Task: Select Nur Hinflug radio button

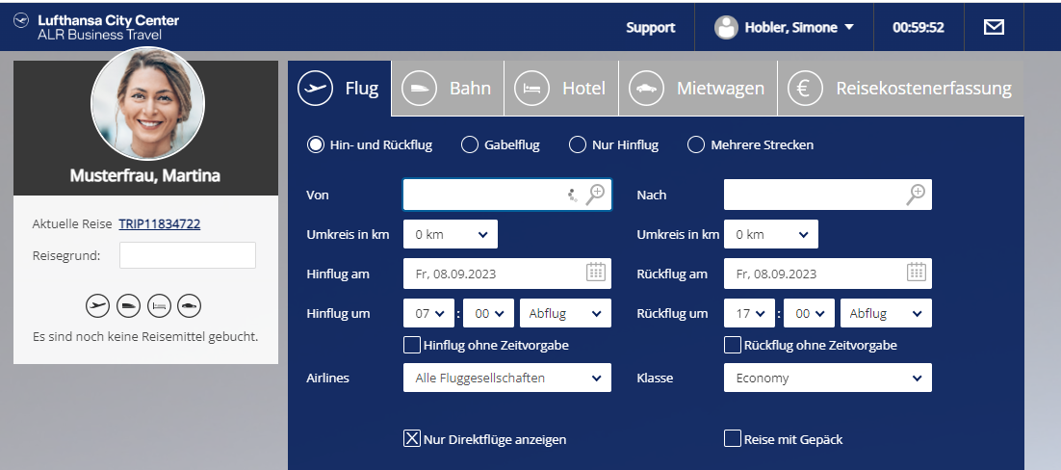Action: (x=577, y=144)
